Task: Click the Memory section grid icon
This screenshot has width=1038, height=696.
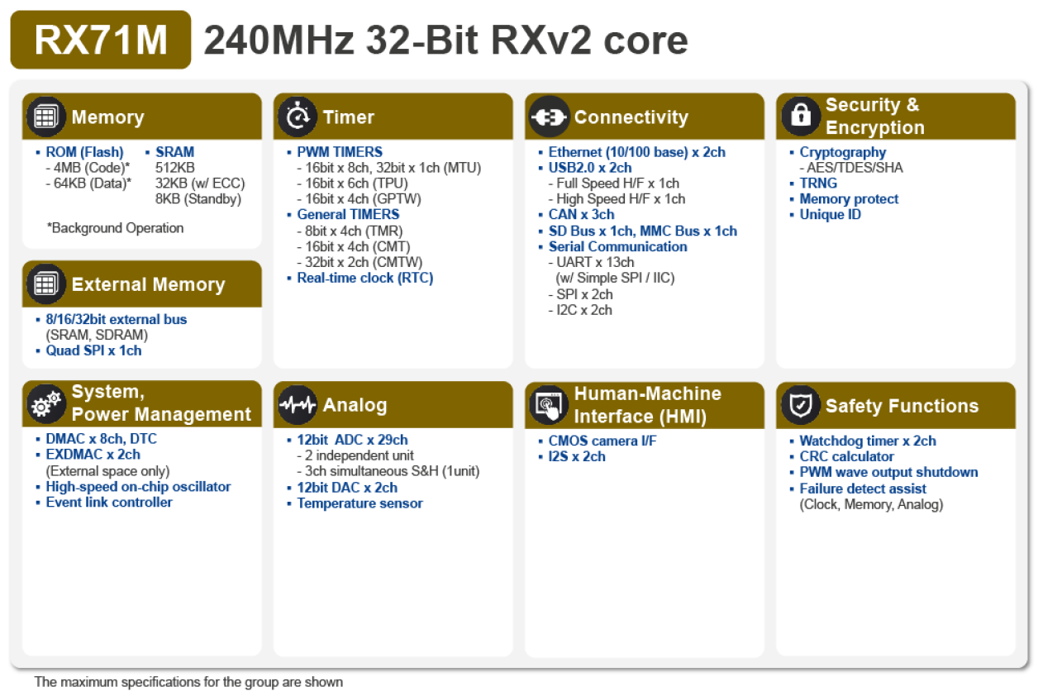Action: 45,116
